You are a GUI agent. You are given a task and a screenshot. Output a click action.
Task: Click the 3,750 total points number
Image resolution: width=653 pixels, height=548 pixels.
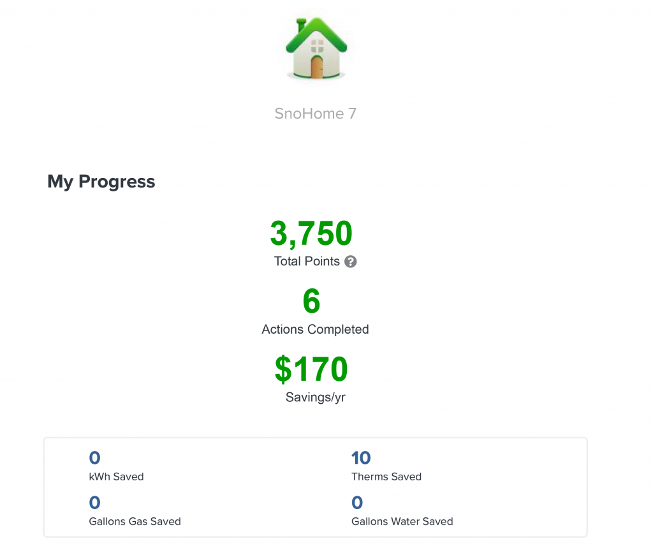point(311,233)
